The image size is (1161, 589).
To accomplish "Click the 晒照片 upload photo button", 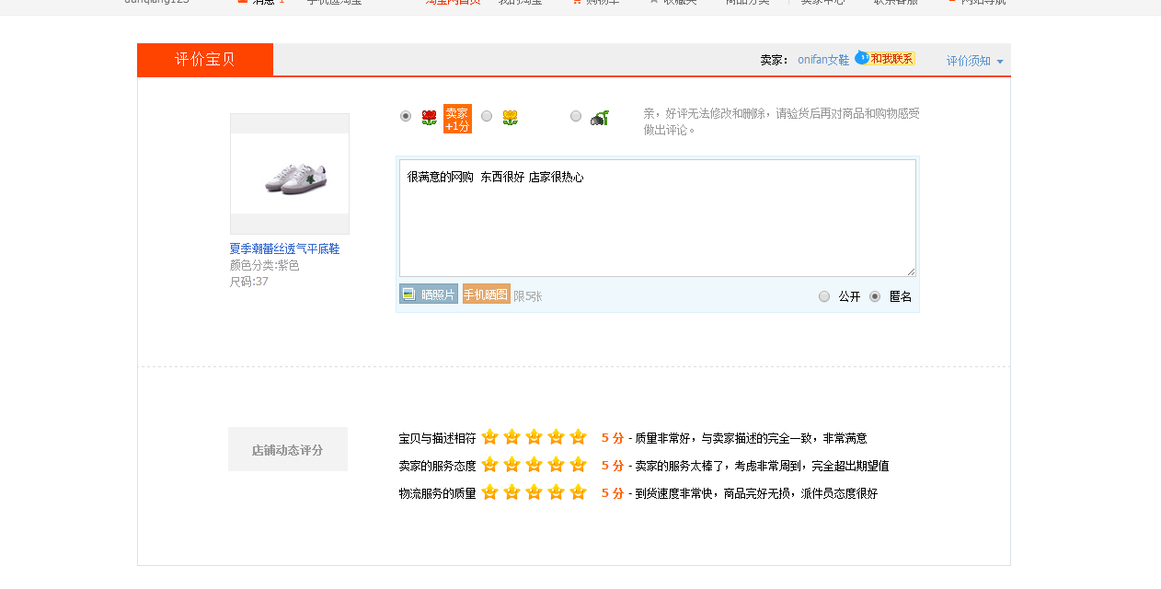I will (429, 294).
